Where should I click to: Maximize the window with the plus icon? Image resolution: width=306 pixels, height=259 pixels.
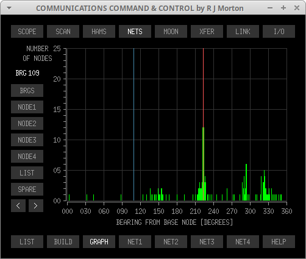283,8
